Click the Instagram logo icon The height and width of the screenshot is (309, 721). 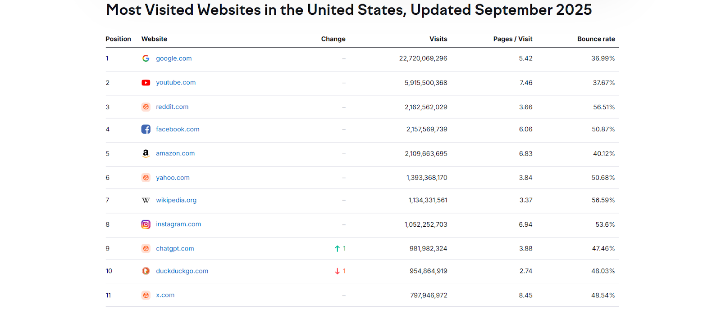tap(146, 224)
